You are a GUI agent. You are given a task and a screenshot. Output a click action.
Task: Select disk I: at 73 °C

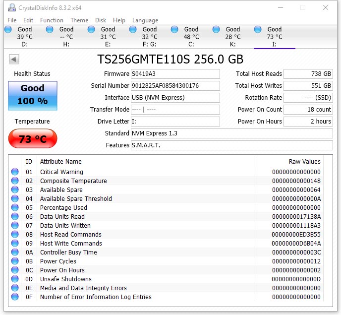click(275, 37)
